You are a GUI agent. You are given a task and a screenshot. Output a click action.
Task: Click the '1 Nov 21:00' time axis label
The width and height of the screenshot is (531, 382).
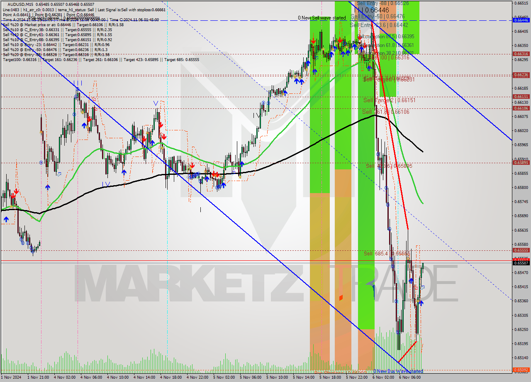(38, 377)
